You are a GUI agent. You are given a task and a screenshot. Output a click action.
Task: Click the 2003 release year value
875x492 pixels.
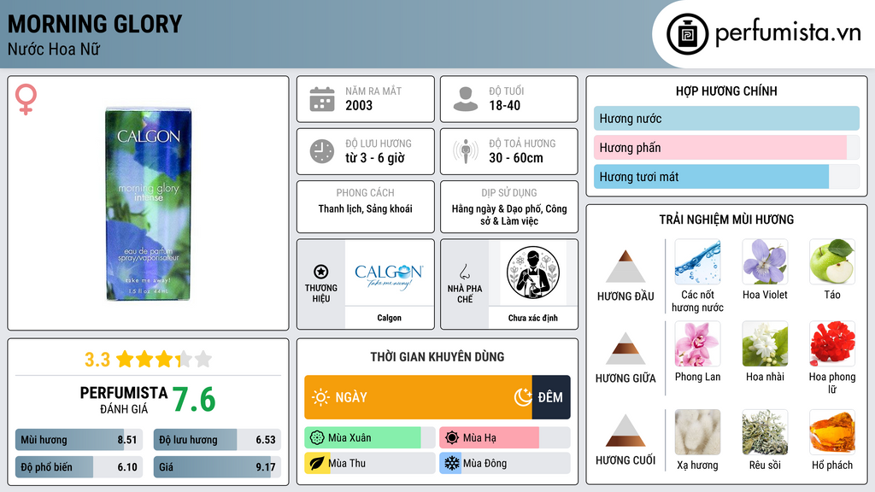tap(359, 105)
